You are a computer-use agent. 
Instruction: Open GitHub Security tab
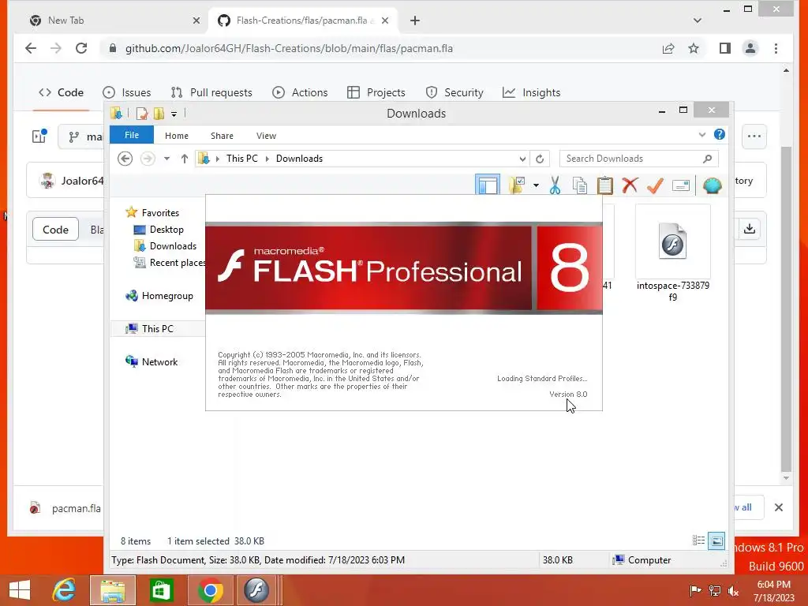click(x=454, y=92)
